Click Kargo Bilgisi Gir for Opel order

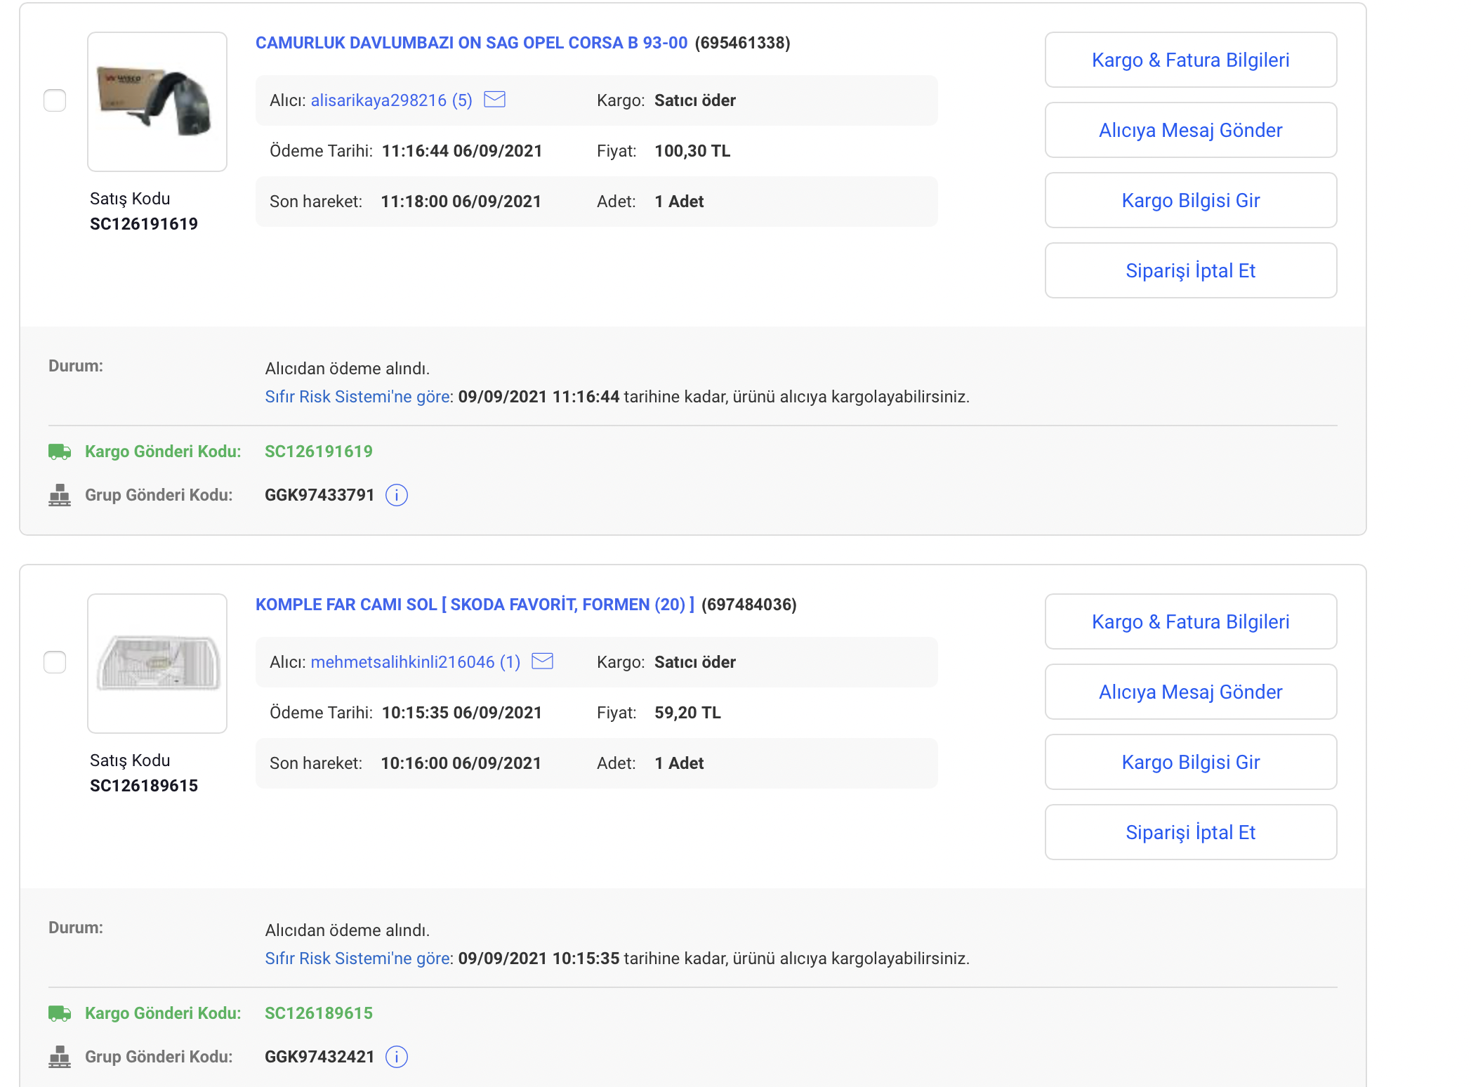1190,200
